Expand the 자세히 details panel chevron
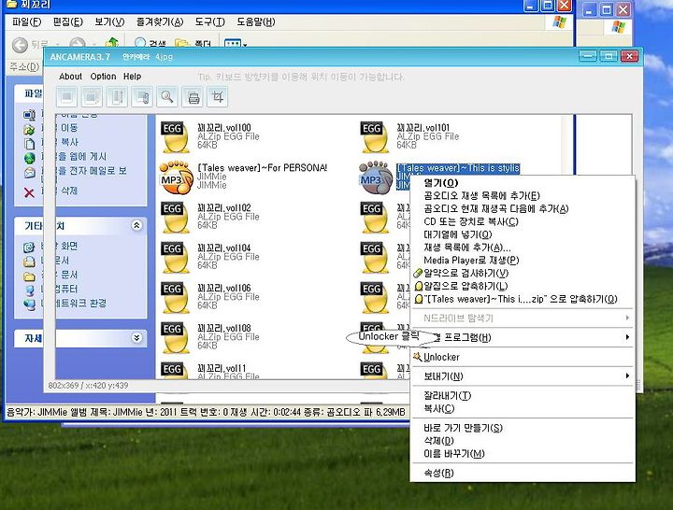This screenshot has height=510, width=673. point(136,338)
